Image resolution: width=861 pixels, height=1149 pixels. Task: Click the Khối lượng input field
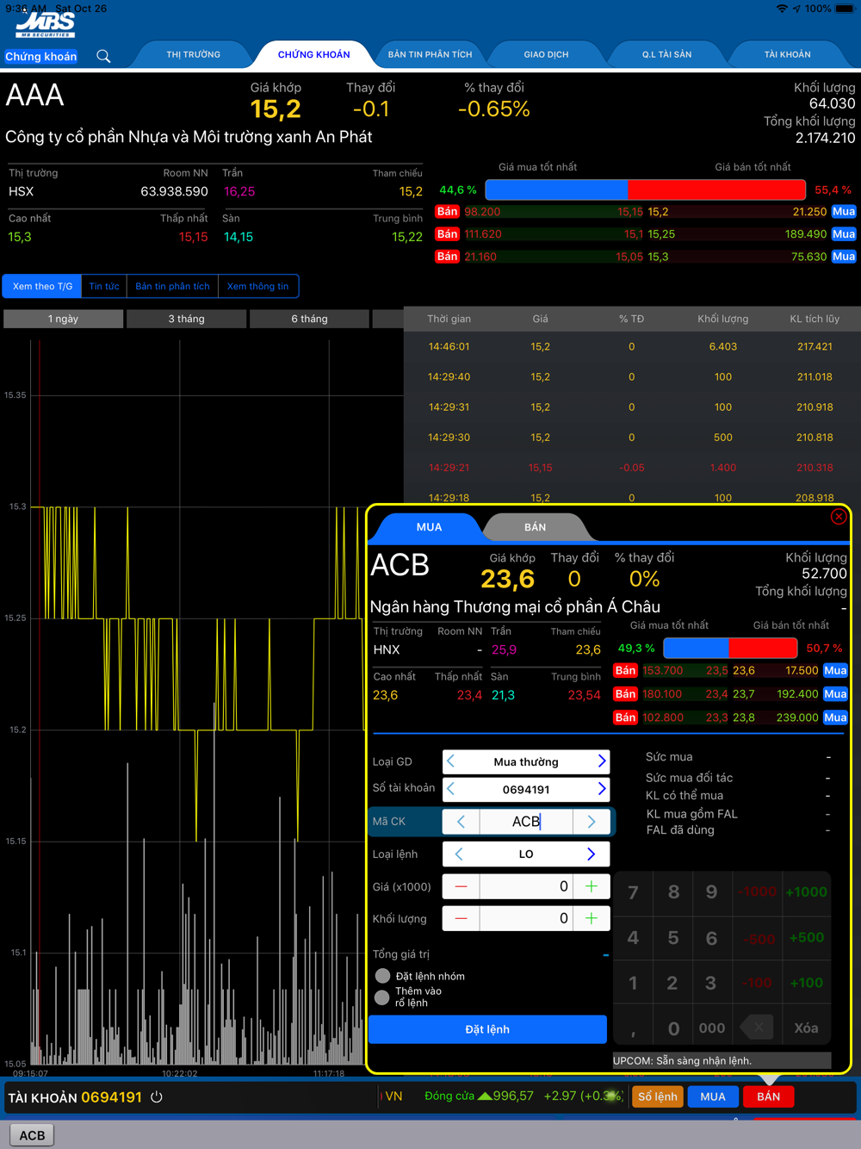(x=526, y=919)
